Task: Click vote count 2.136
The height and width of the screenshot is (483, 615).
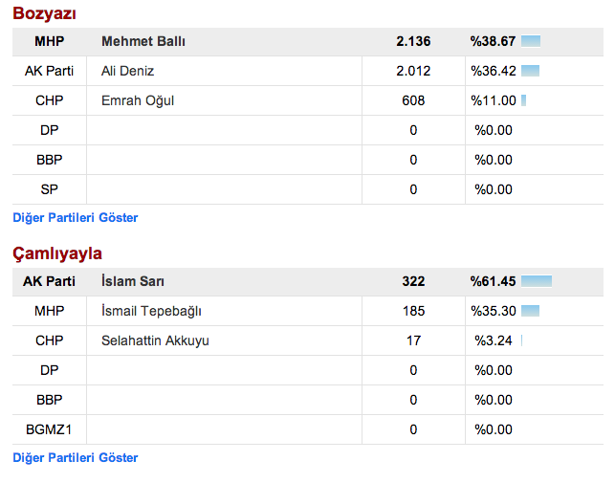Action: tap(413, 41)
